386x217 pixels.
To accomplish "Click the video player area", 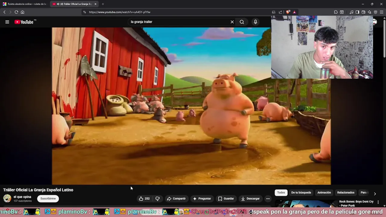I will click(x=191, y=106).
